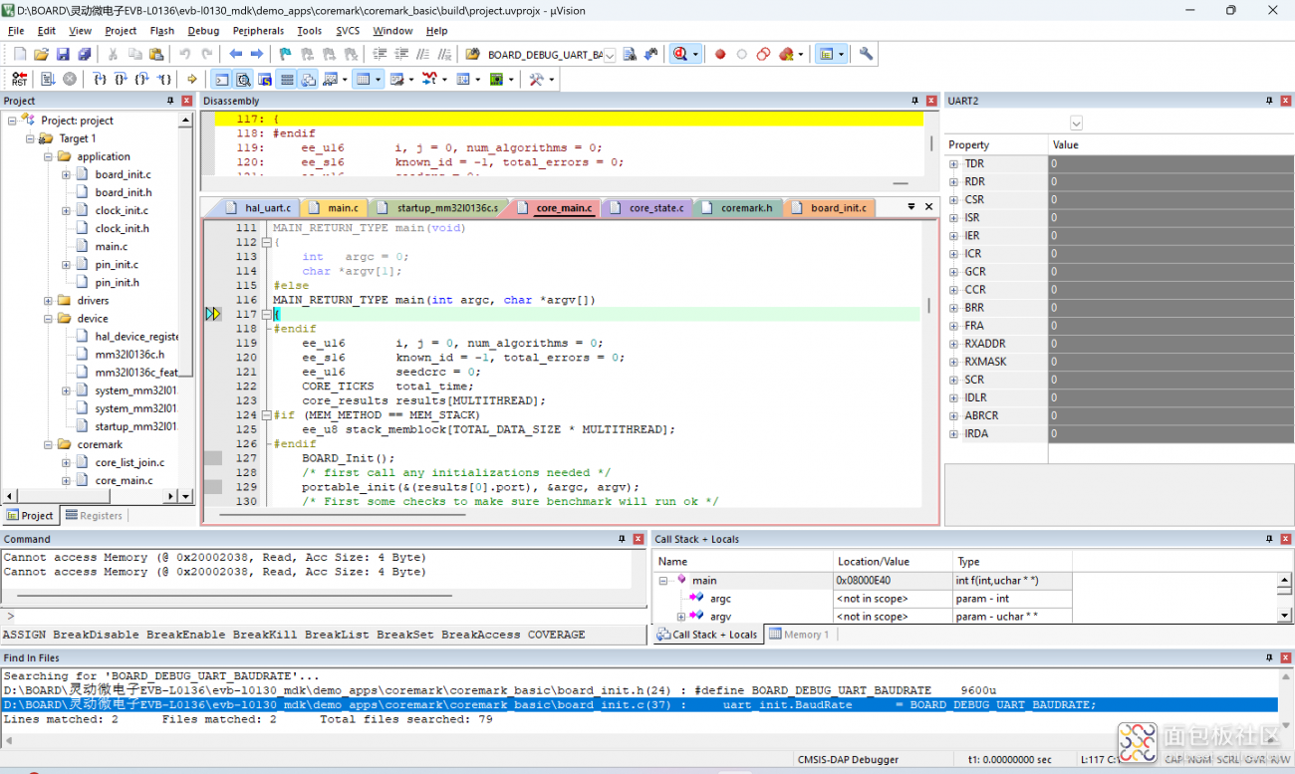Open the BOARD_DEBUG_UART_BA find combo dropdown
The width and height of the screenshot is (1295, 774).
click(610, 55)
